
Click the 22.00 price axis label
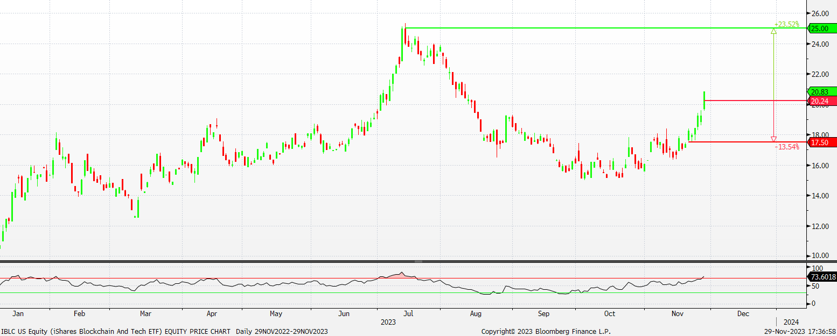coord(819,74)
